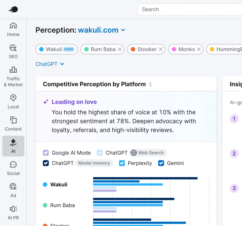The width and height of the screenshot is (242, 226).
Task: Click the info icon beside Competitive Perception title
Action: (x=150, y=84)
